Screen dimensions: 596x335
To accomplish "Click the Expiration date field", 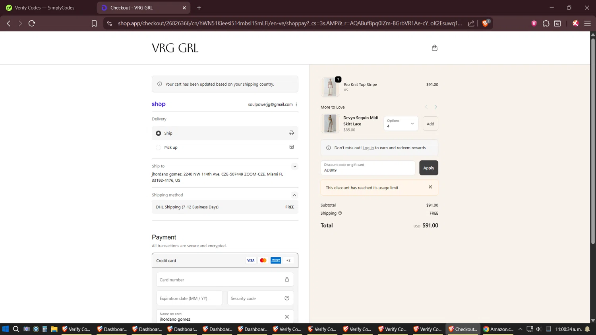I will [x=190, y=298].
